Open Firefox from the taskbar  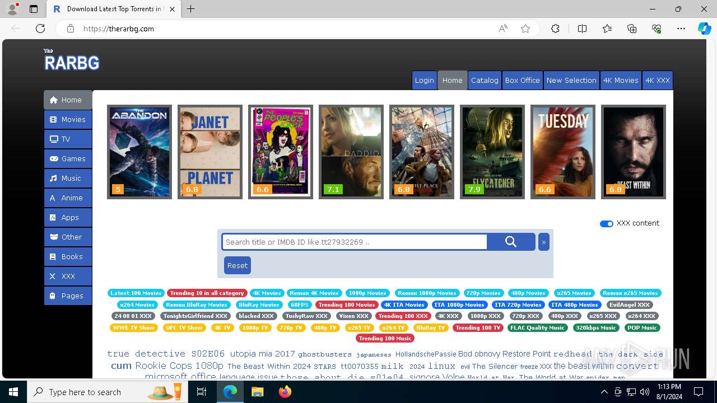point(285,392)
